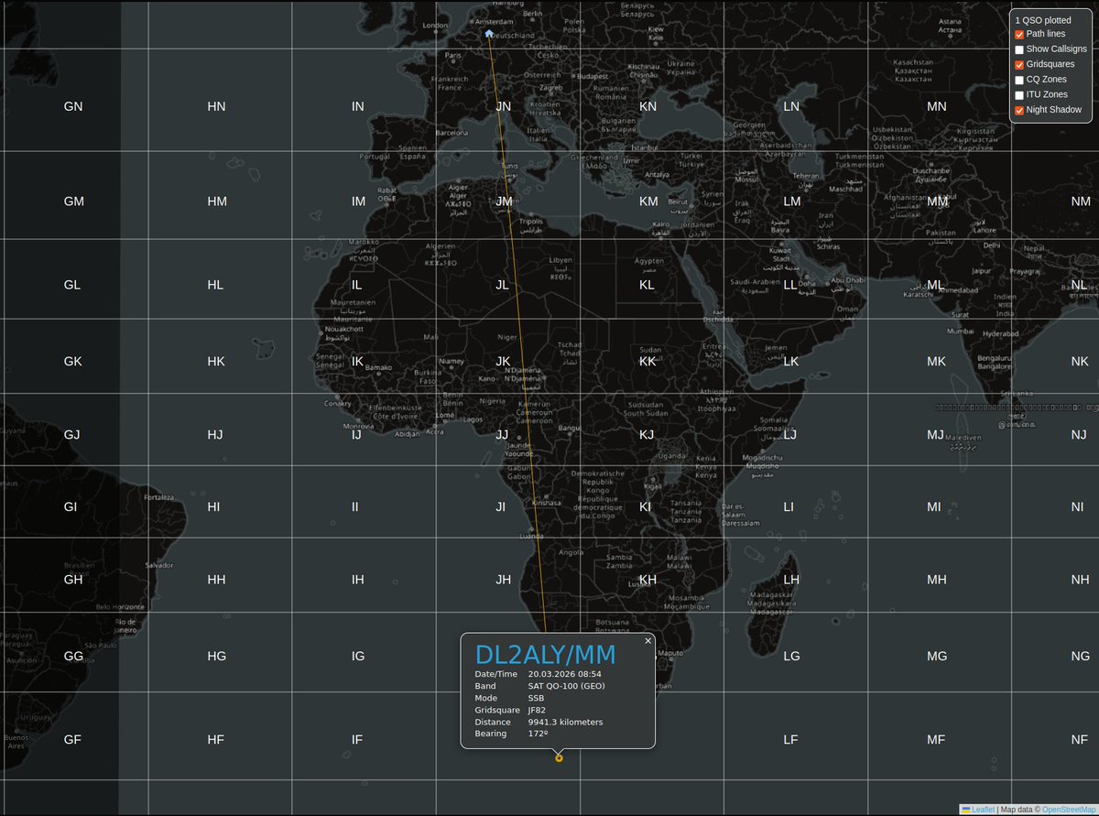Click the NF grid label
1099x816 pixels.
(x=1080, y=739)
